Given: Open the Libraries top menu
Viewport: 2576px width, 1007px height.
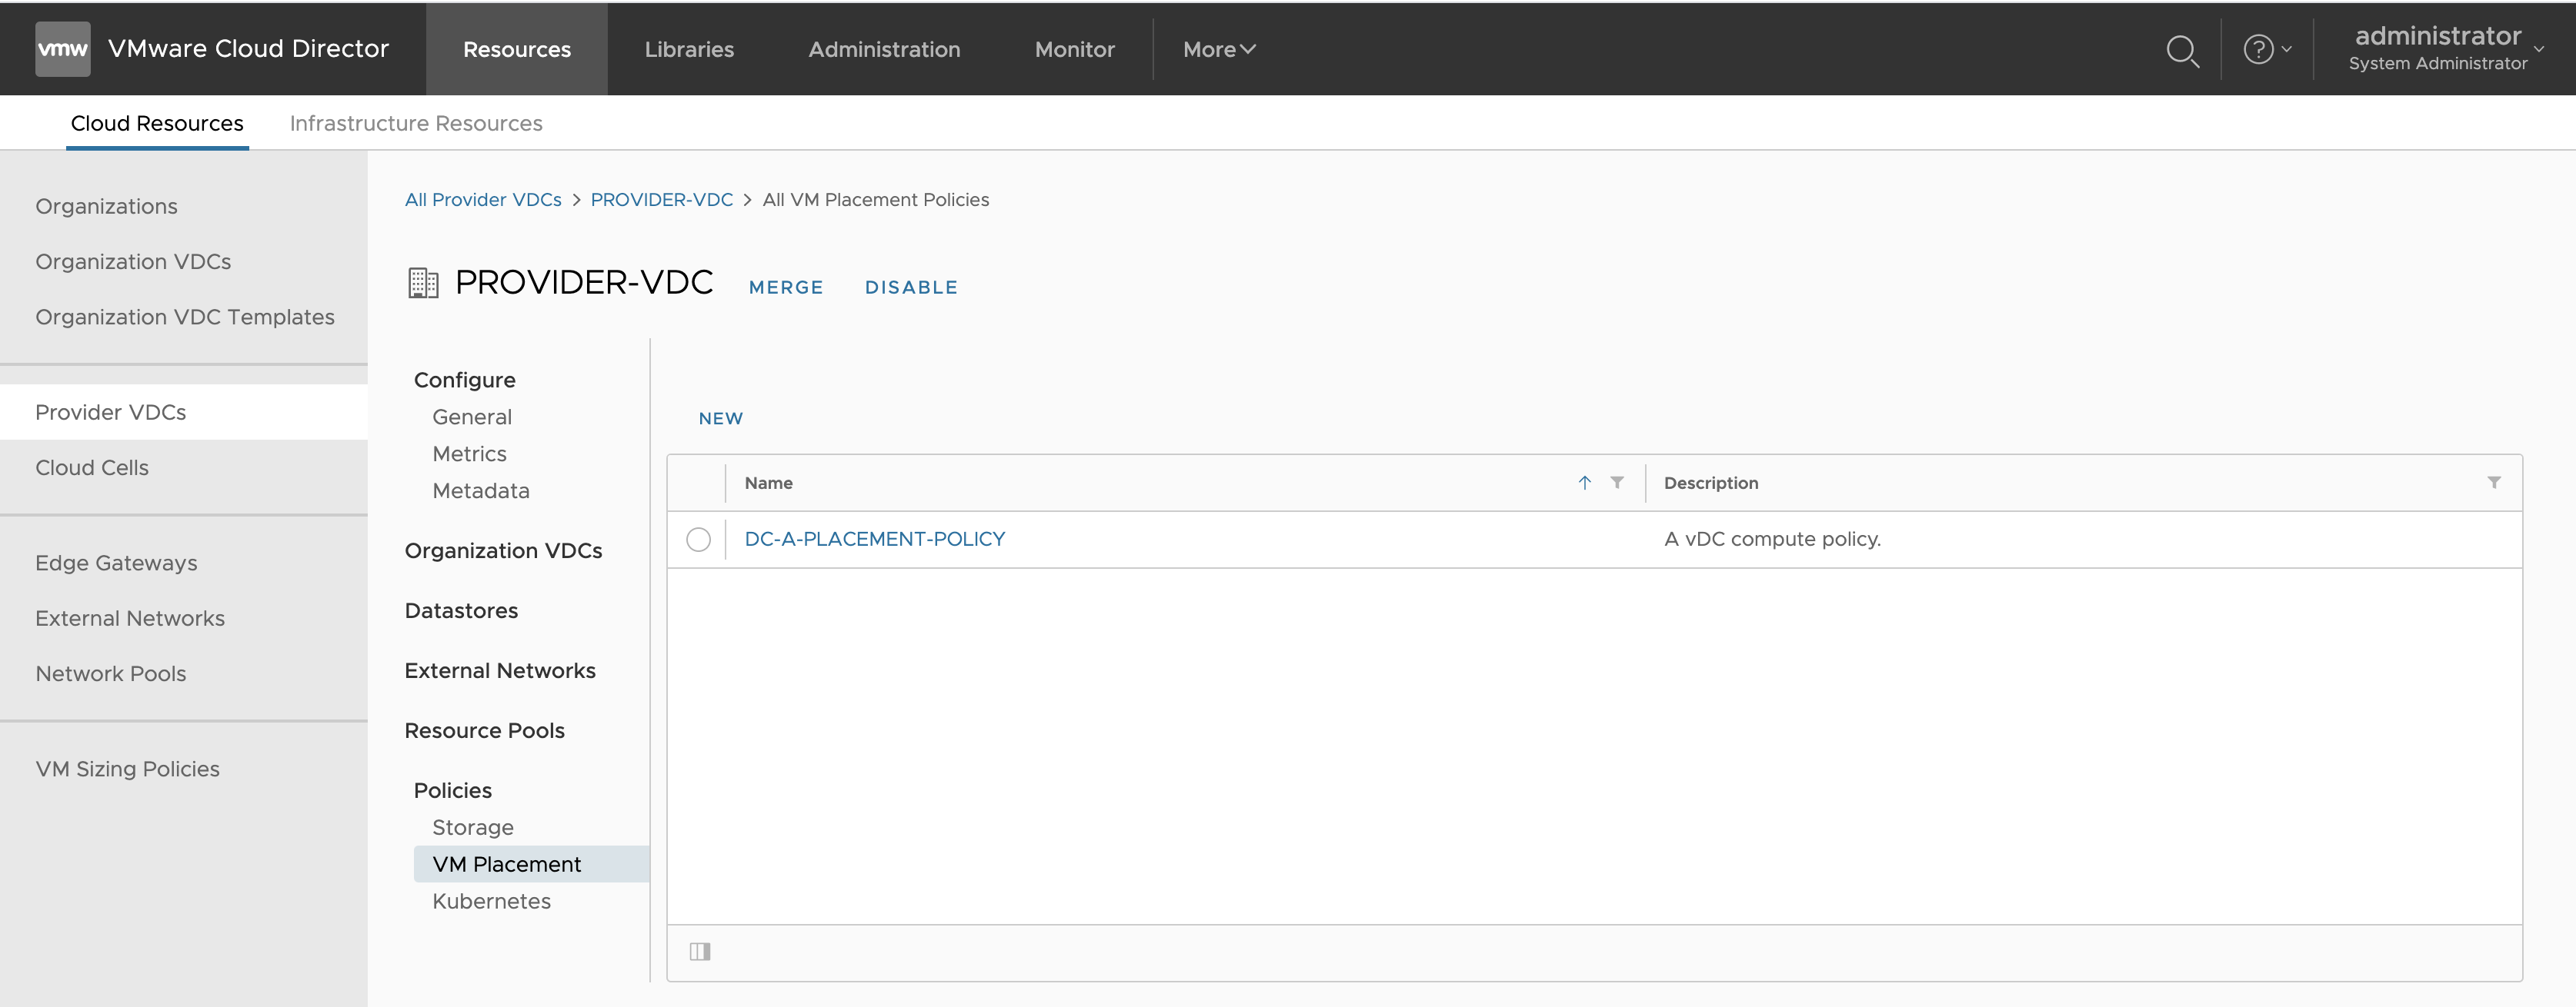Looking at the screenshot, I should click(689, 49).
